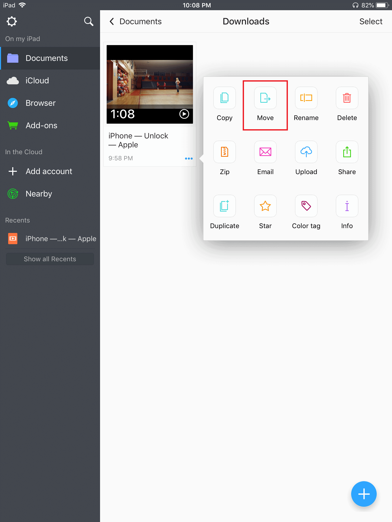
Task: Switch to Browser in the sidebar
Action: tap(41, 103)
